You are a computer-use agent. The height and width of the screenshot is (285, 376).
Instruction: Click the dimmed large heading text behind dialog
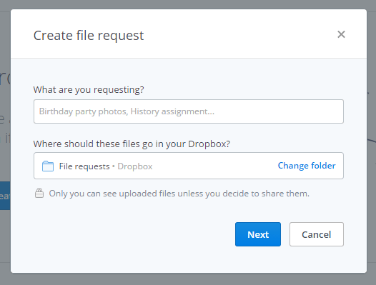point(5,78)
